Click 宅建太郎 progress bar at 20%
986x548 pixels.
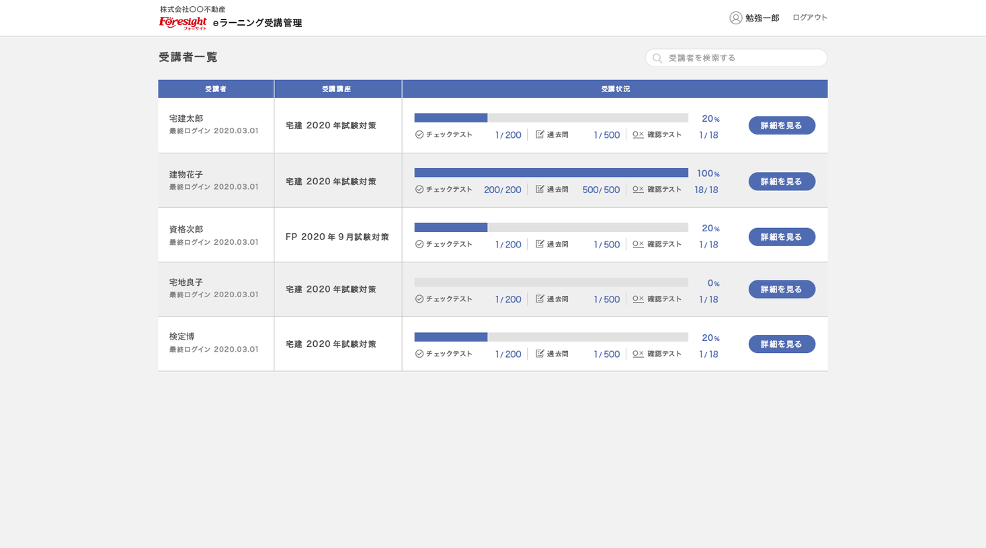coord(551,118)
